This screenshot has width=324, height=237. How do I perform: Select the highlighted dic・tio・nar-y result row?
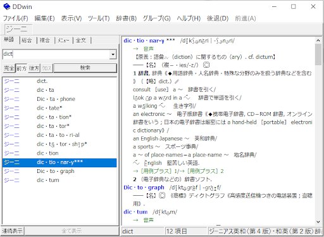point(59,162)
